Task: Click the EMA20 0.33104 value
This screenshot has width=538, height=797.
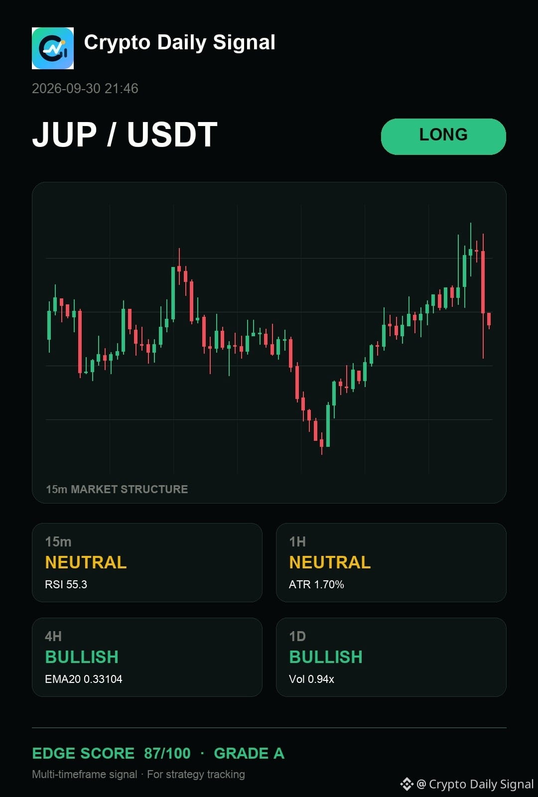Action: 84,679
